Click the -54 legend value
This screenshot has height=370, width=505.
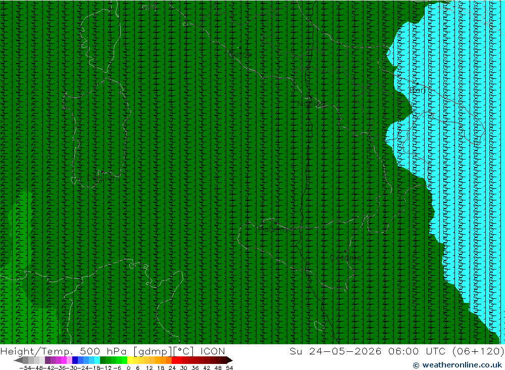25,368
